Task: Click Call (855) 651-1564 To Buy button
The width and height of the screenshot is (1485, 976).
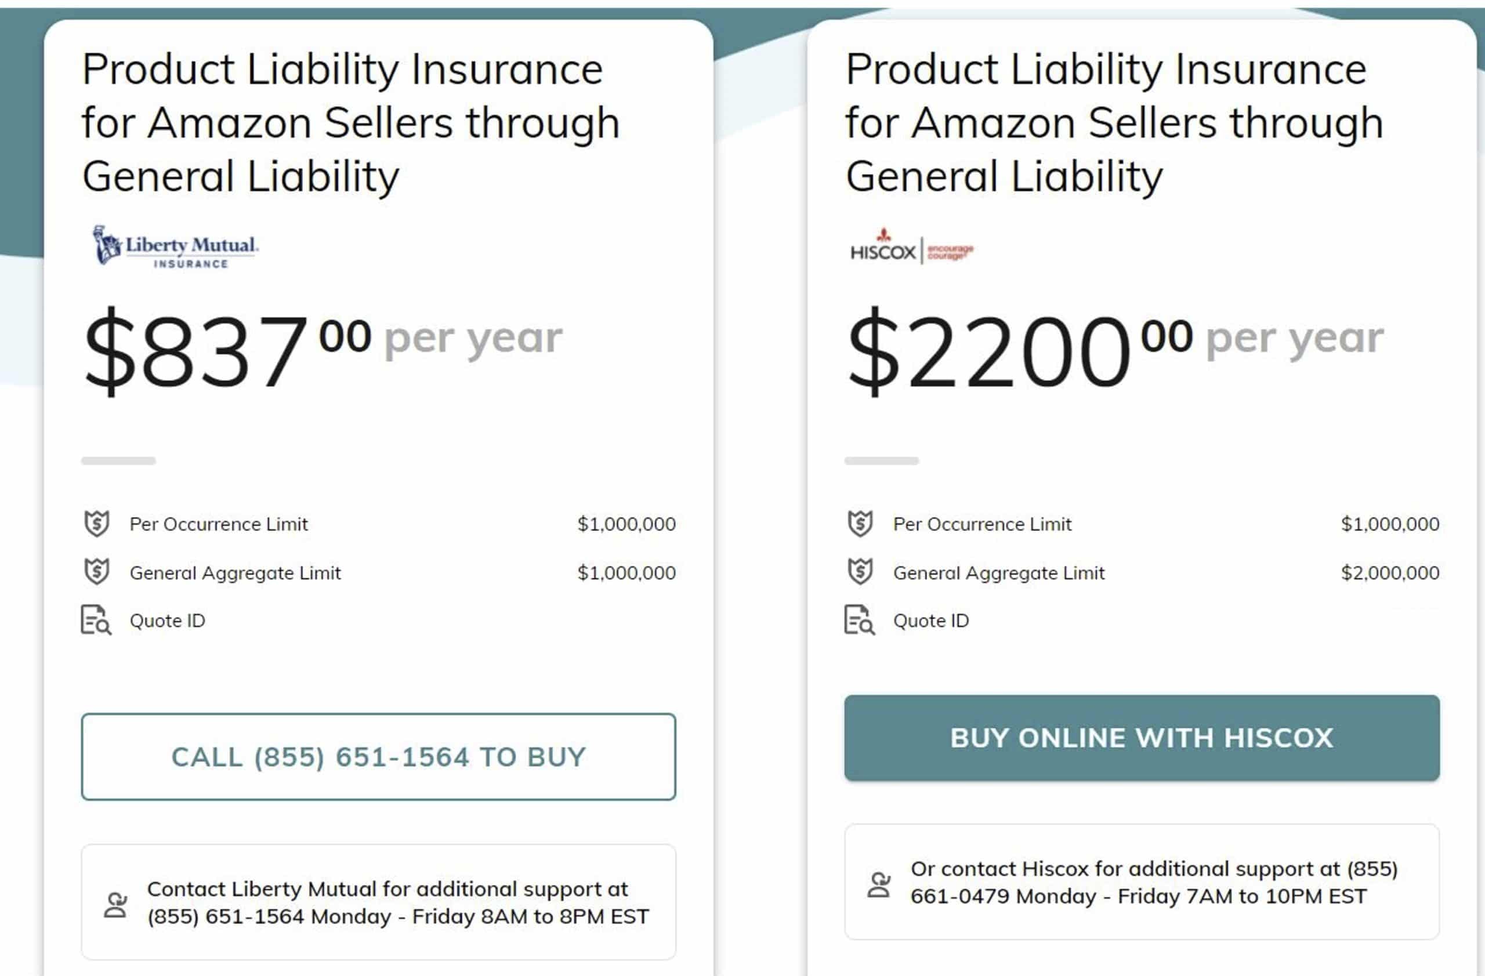Action: pos(379,756)
